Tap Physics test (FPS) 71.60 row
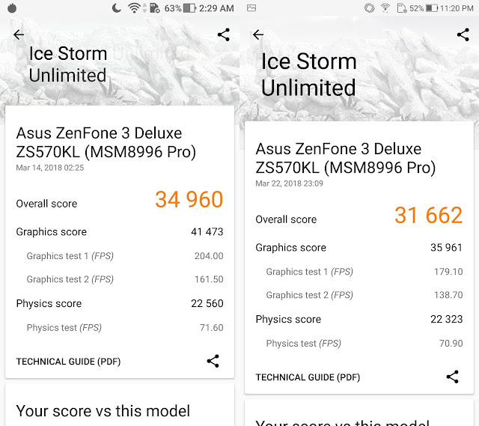 [125, 328]
